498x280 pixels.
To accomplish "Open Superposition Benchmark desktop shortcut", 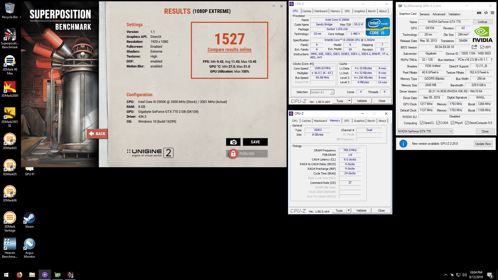I will pos(10,38).
